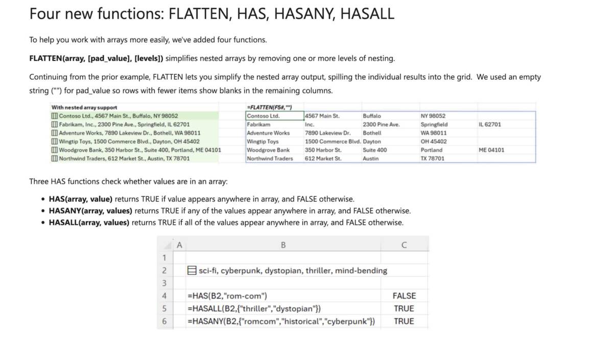Click the array icon beside Woodgrove Bank
This screenshot has height=345, width=613.
point(55,150)
